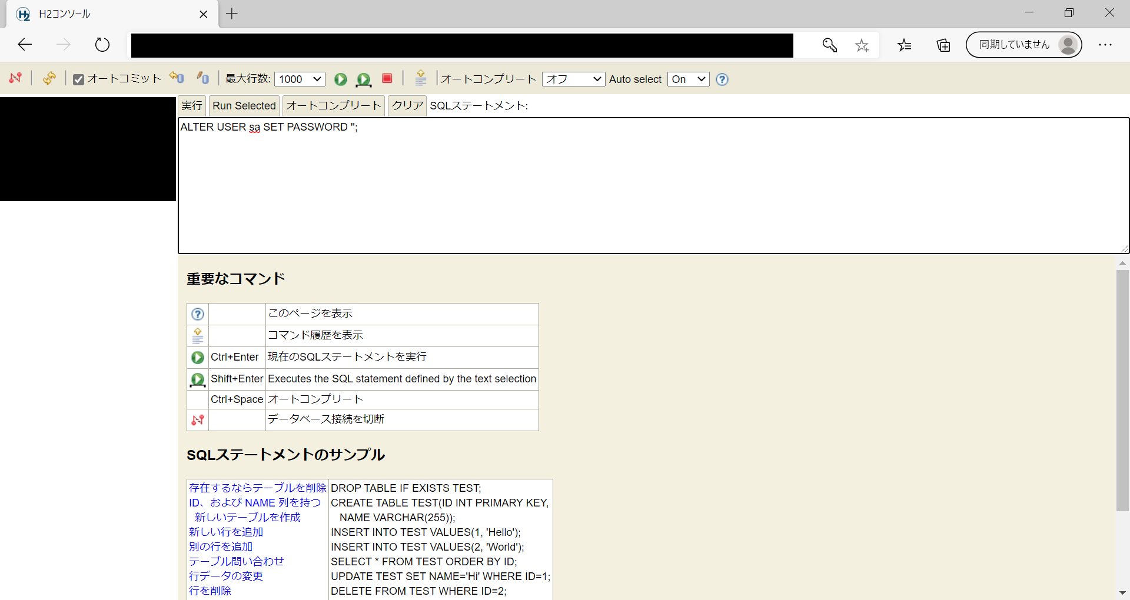Open the browser favorites list icon

[905, 45]
